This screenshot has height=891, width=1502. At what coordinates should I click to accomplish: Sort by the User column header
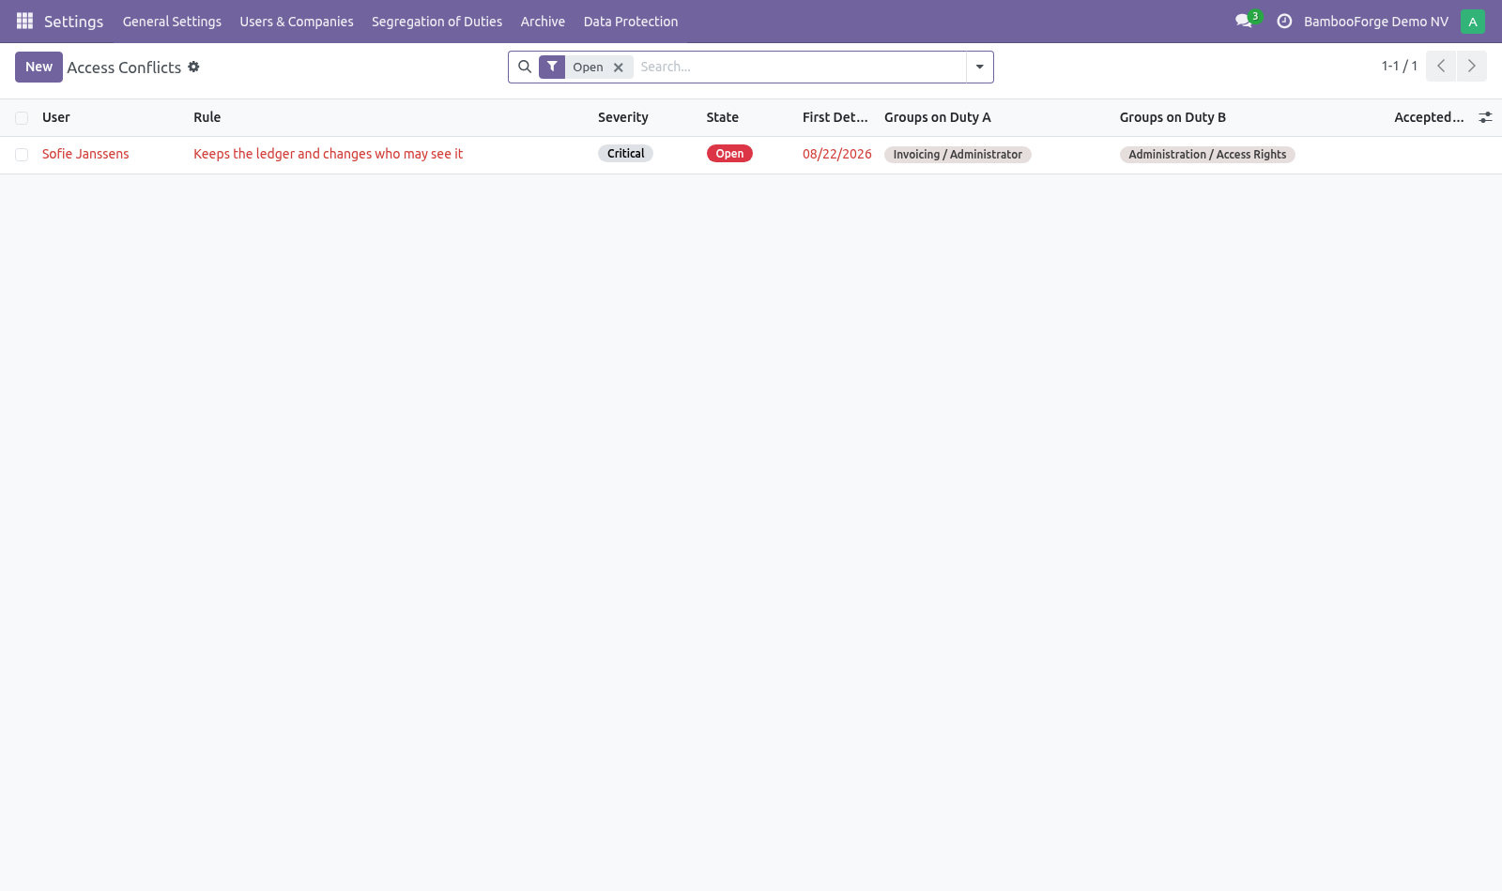56,117
